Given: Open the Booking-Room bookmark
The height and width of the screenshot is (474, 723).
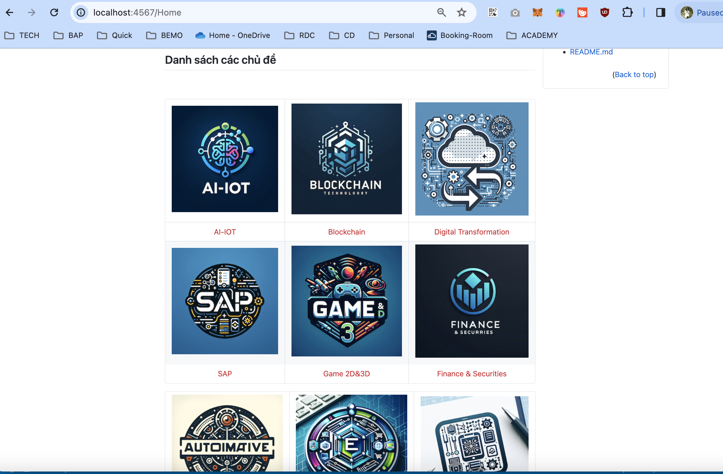Looking at the screenshot, I should pyautogui.click(x=460, y=35).
